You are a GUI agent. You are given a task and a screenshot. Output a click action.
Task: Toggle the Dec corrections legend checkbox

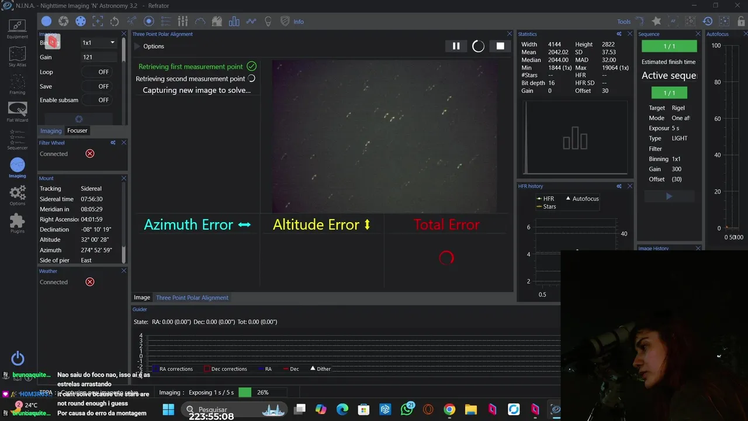pyautogui.click(x=207, y=369)
